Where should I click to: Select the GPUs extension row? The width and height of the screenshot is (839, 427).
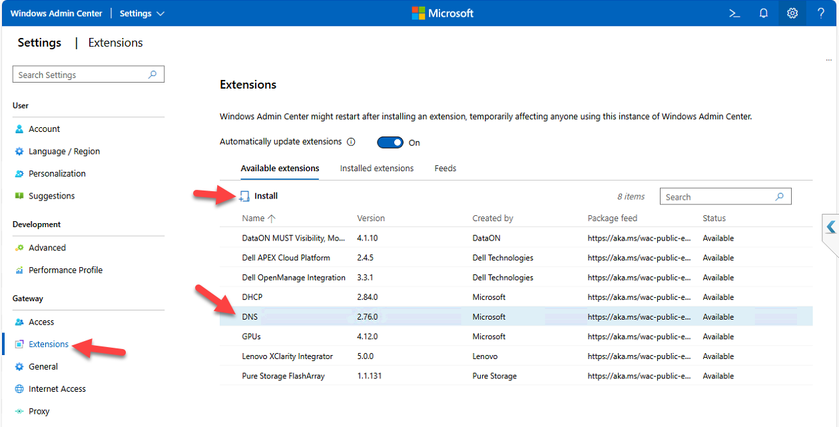pyautogui.click(x=516, y=336)
